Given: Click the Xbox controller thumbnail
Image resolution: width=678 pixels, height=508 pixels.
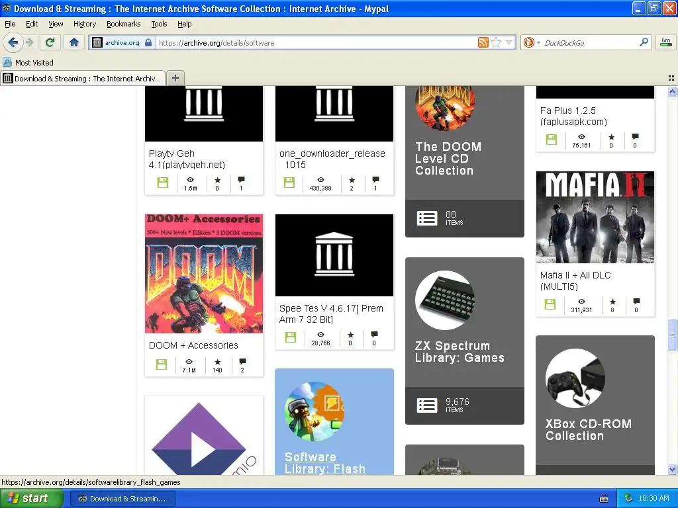Looking at the screenshot, I should 575,378.
